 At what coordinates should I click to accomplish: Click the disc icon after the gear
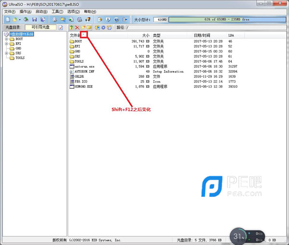click(109, 27)
